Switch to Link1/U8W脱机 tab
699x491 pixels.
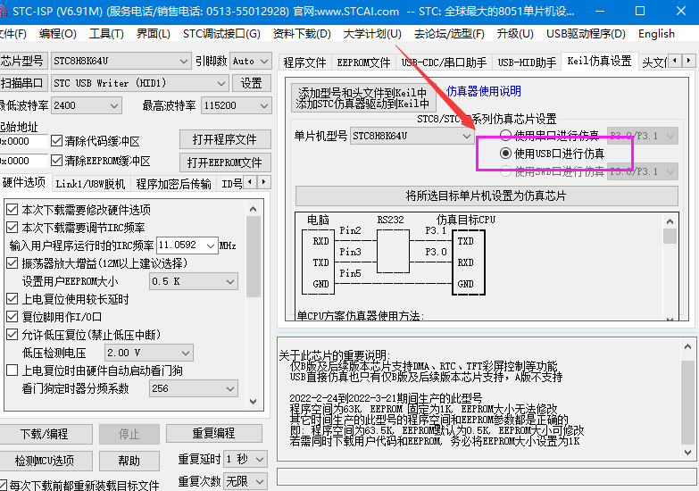point(90,184)
